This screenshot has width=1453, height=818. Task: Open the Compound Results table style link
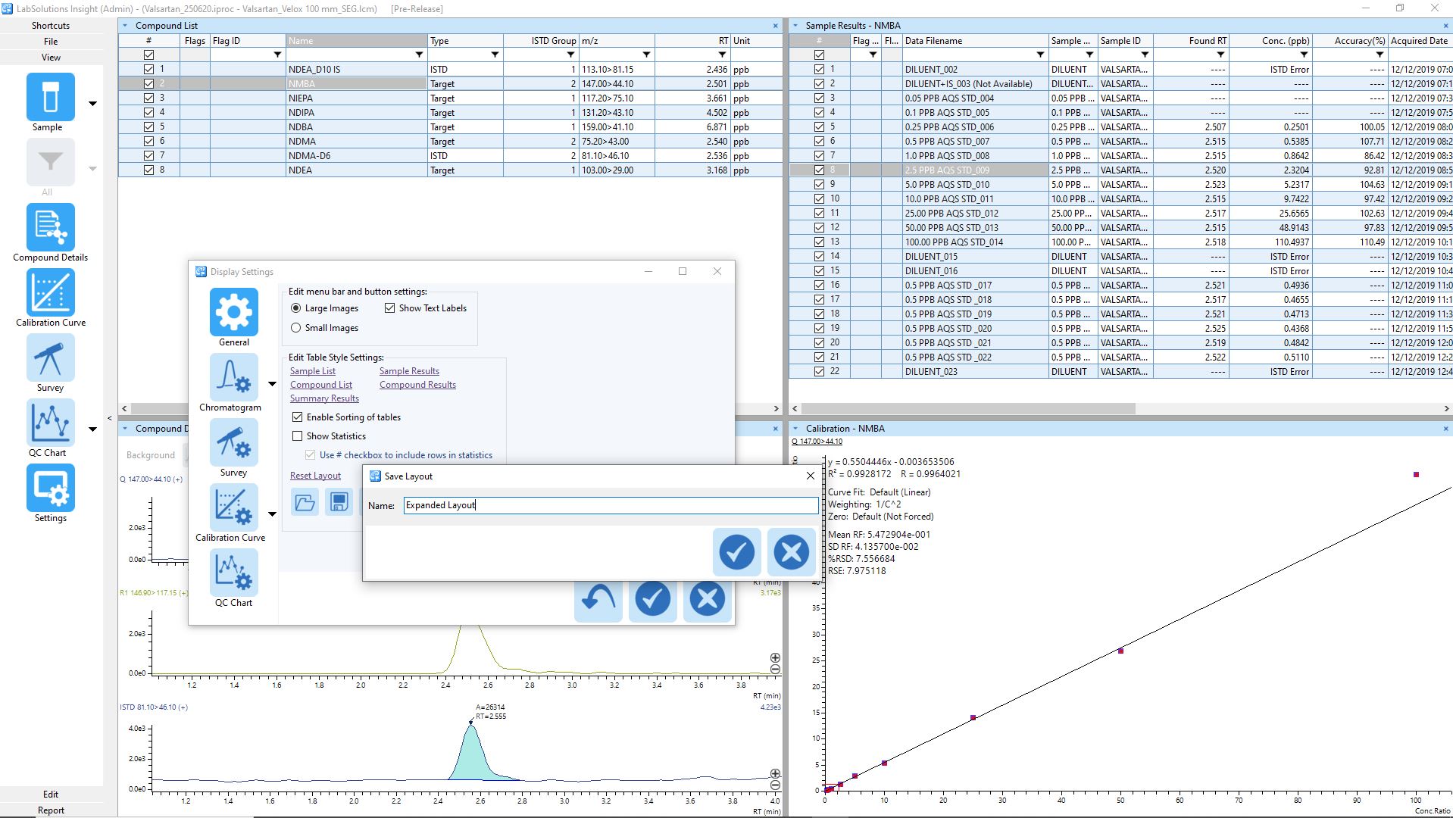coord(417,385)
